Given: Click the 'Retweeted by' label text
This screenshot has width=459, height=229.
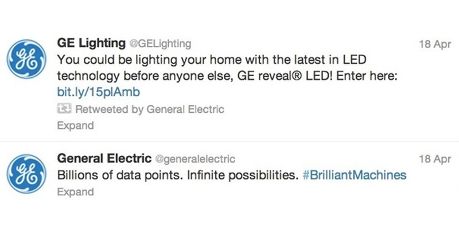Looking at the screenshot, I should coord(110,109).
